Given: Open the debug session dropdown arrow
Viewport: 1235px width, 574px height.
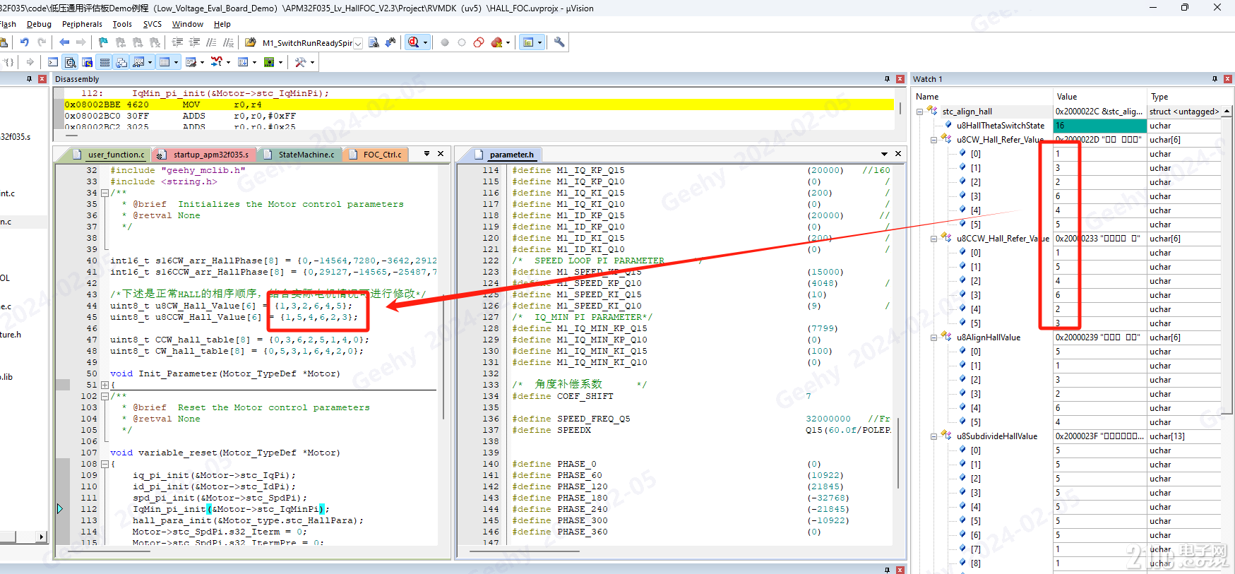Looking at the screenshot, I should click(425, 42).
